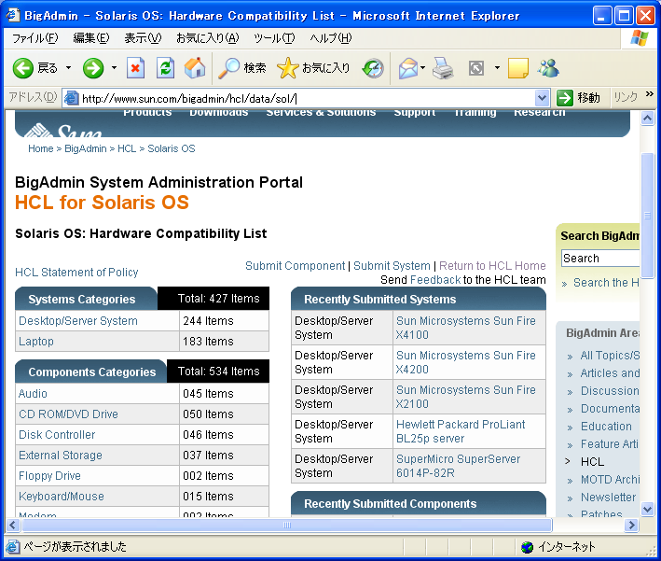Click the Size toolbar icon

click(x=476, y=68)
